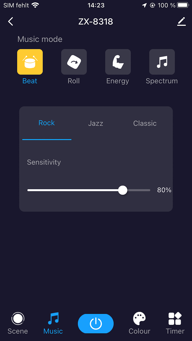
Task: Tap the ZX-8318 device title
Action: coord(96,21)
